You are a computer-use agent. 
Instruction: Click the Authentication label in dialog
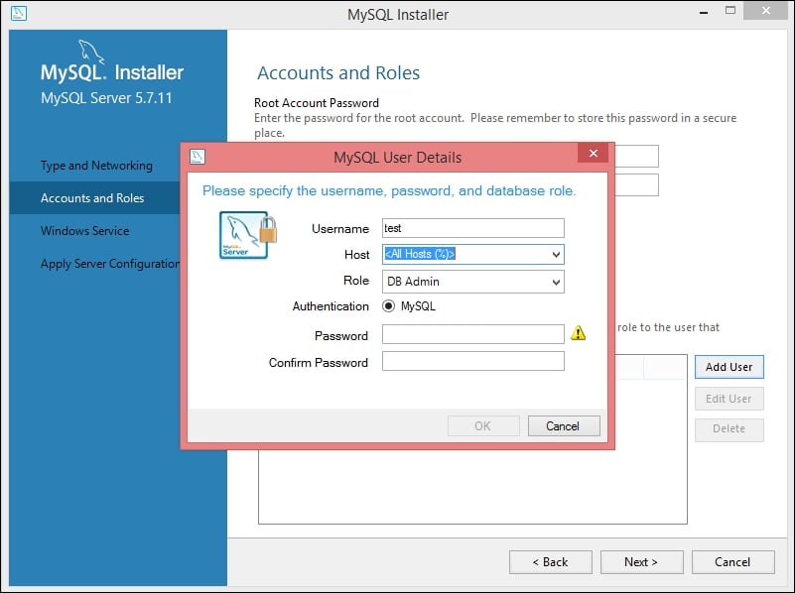(x=331, y=306)
